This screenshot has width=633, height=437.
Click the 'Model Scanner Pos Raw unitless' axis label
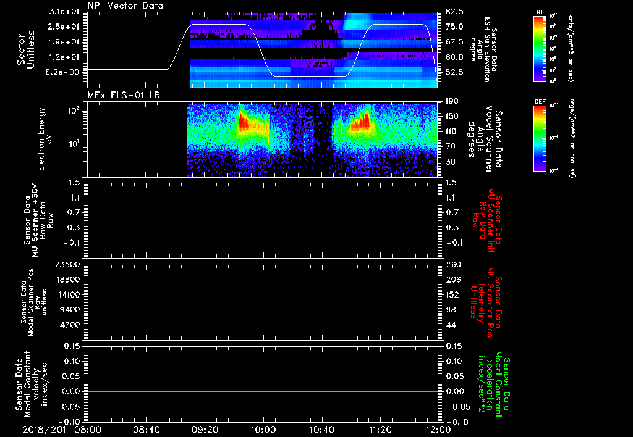[x=34, y=302]
